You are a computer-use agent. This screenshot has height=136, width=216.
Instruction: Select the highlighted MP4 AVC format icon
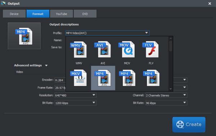tap(103, 78)
